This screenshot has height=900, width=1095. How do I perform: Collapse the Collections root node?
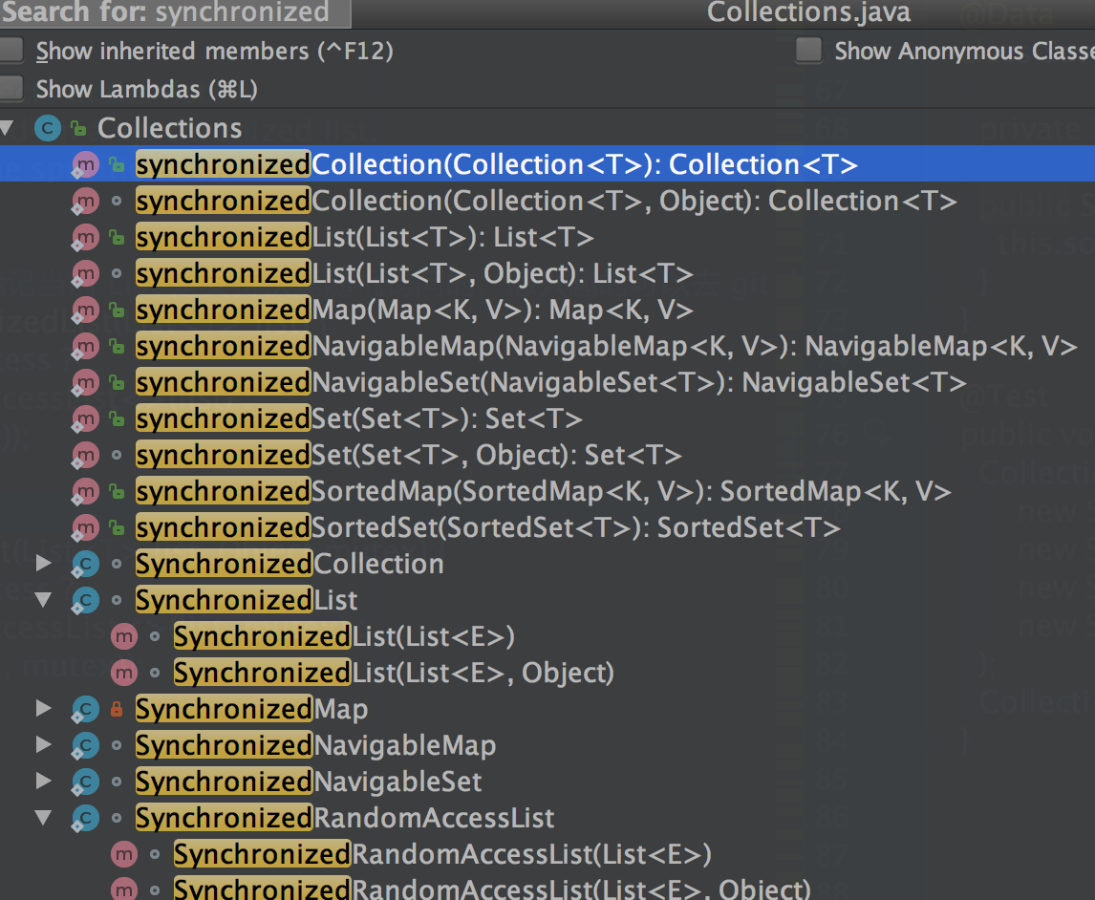click(x=9, y=128)
